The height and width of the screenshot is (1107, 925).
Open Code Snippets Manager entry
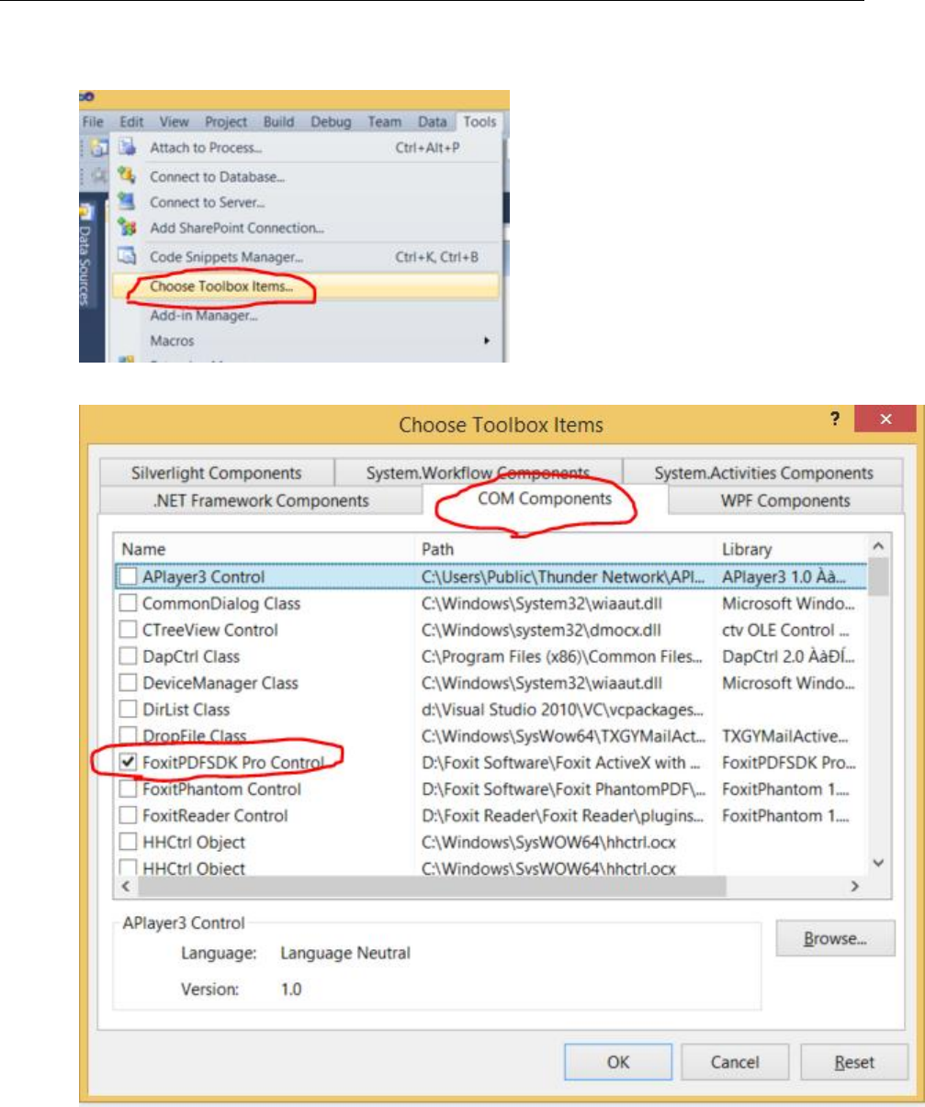pyautogui.click(x=307, y=258)
